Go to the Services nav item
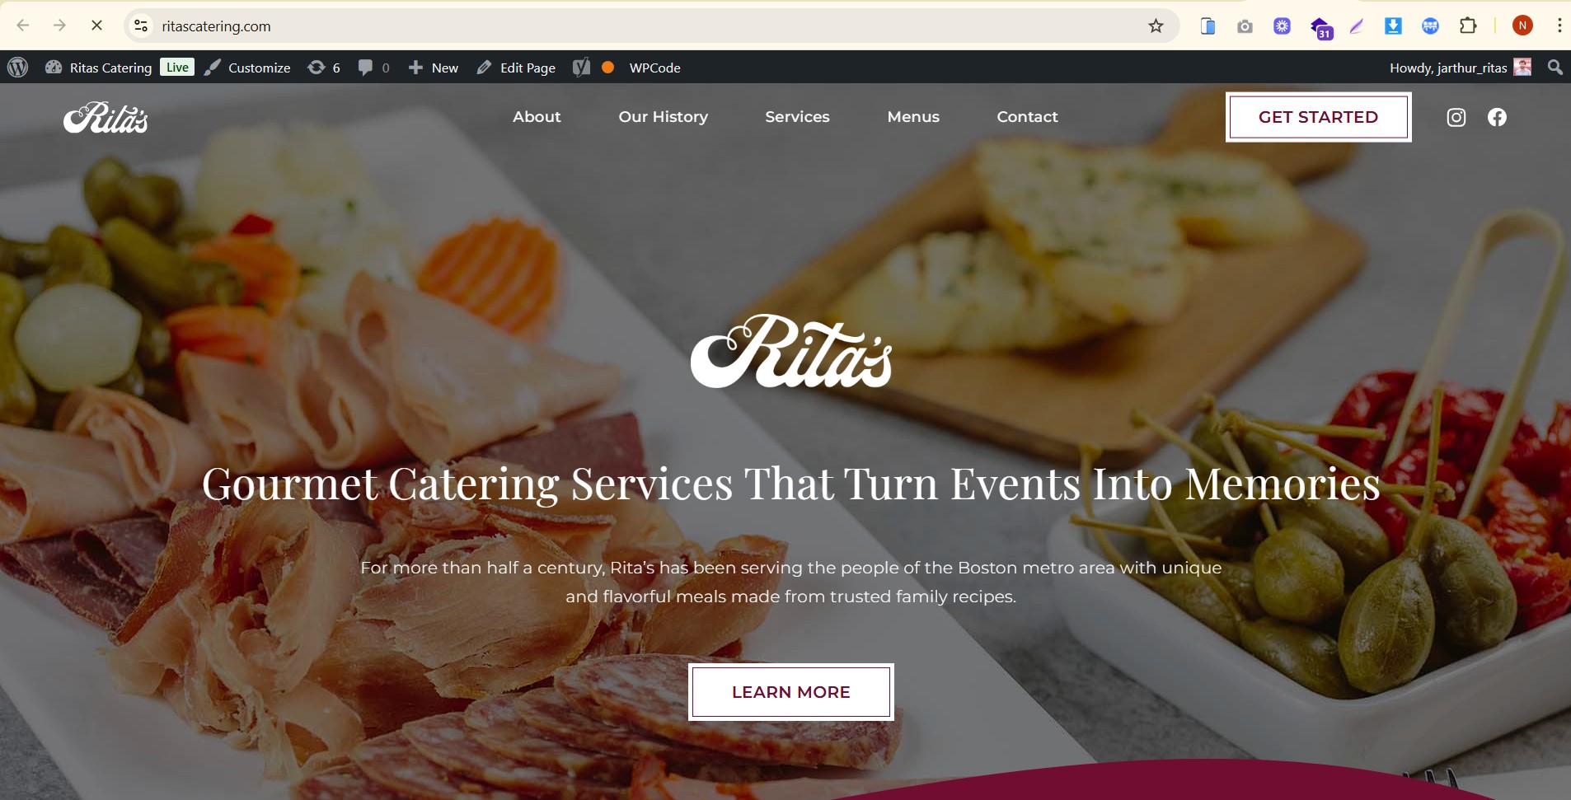Screen dimensions: 1571x800 pos(797,117)
